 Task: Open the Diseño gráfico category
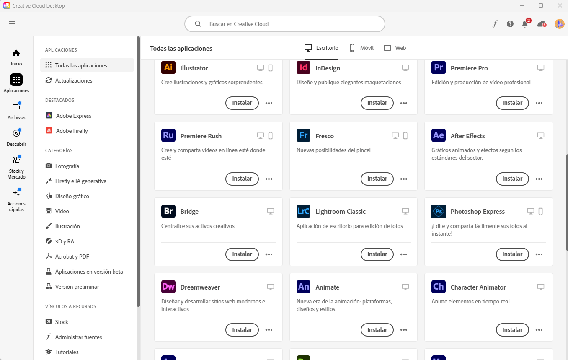click(x=87, y=196)
